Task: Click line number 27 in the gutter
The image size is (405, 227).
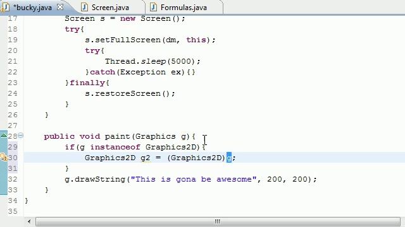Action: (x=13, y=125)
